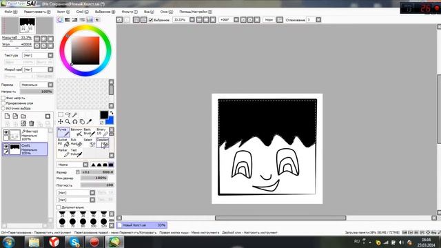Open the Окно menu
The height and width of the screenshot is (248, 441).
[x=167, y=12]
